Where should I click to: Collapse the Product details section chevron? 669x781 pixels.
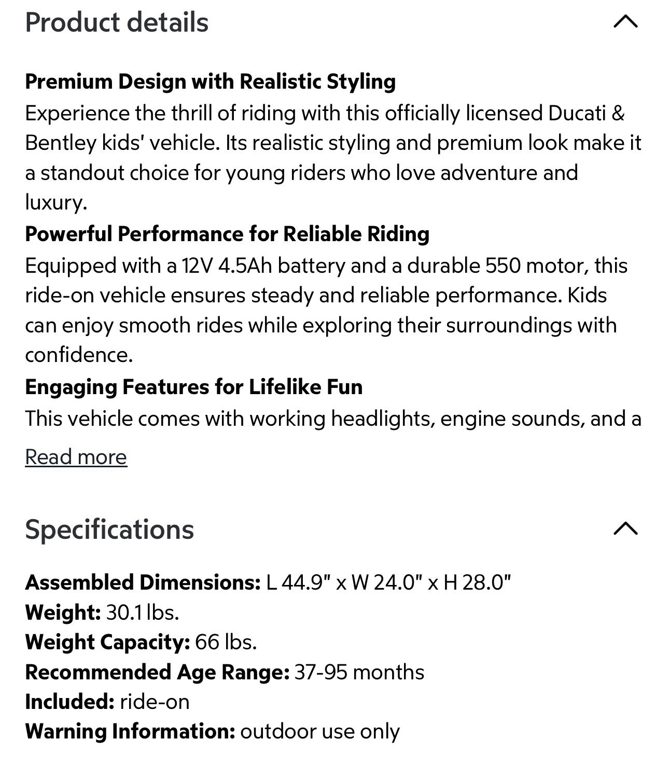(x=625, y=22)
